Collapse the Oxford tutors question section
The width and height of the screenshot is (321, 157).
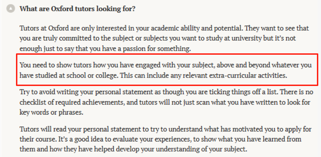coord(11,9)
